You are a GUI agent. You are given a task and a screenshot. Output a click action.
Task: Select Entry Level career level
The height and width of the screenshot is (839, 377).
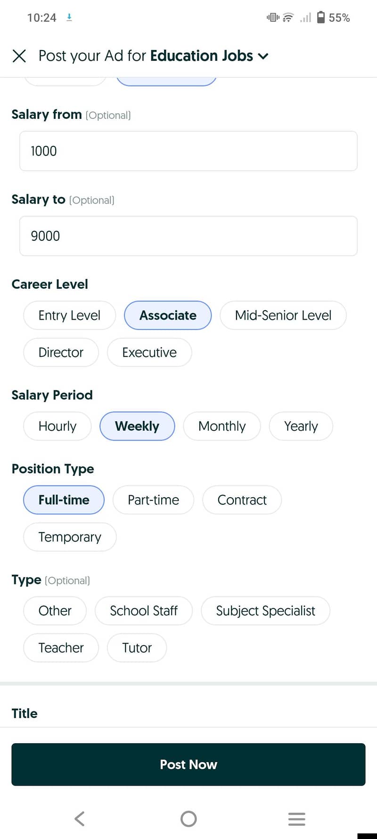point(70,315)
